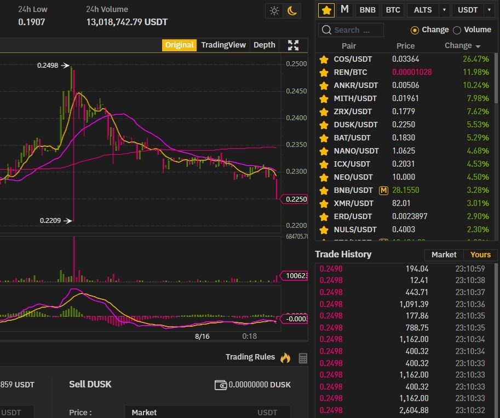The image size is (500, 418).
Task: Select the XMR/USDT pair name
Action: pos(353,203)
